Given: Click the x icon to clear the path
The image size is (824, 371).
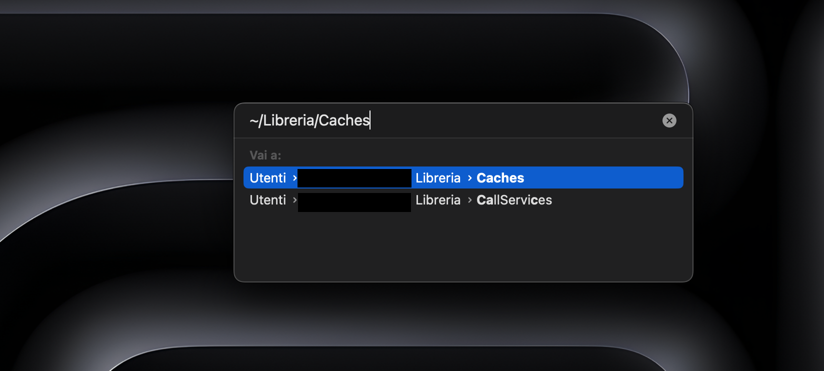Looking at the screenshot, I should coord(669,120).
